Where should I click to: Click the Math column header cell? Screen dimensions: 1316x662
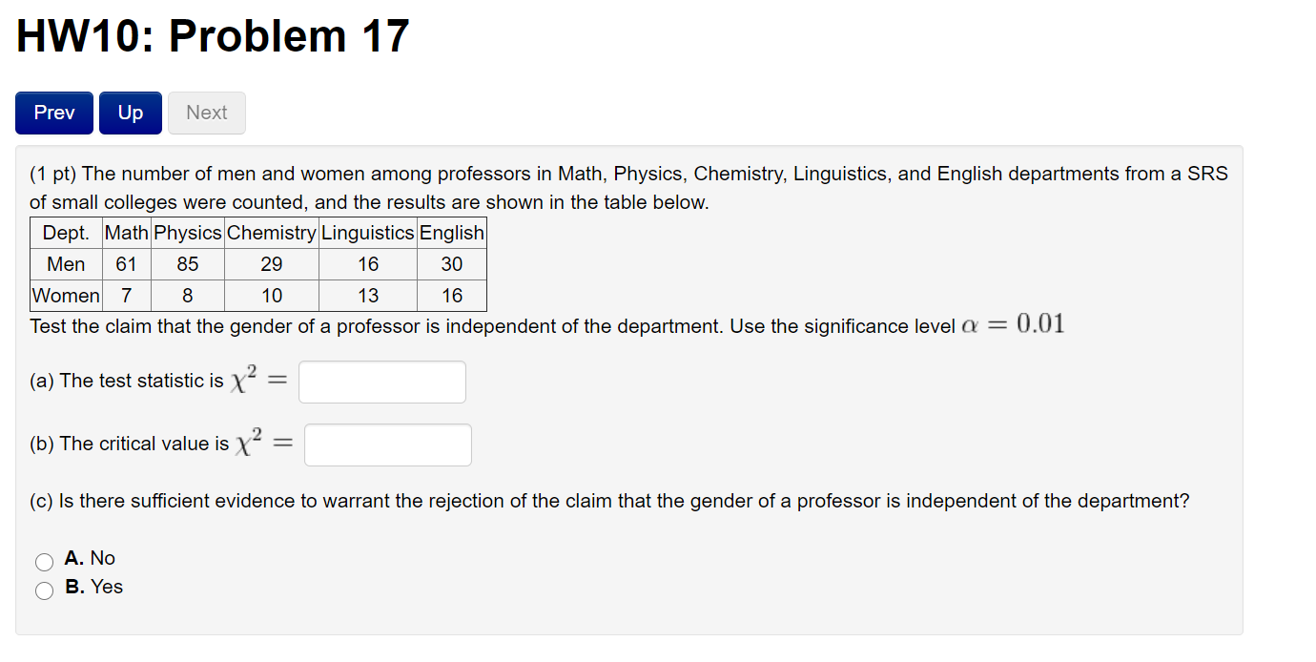point(125,232)
